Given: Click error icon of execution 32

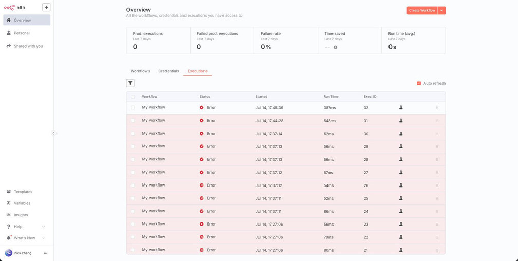Looking at the screenshot, I should [202, 108].
